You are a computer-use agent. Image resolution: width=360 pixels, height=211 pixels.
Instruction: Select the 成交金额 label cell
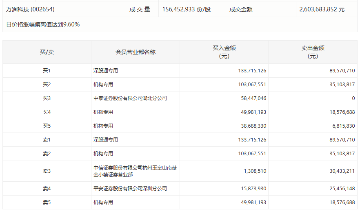click(241, 9)
